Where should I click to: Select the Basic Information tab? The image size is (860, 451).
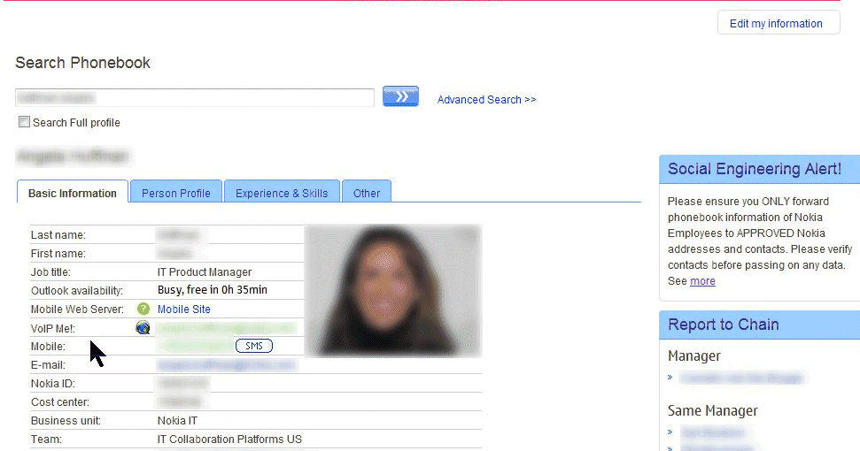[x=73, y=193]
